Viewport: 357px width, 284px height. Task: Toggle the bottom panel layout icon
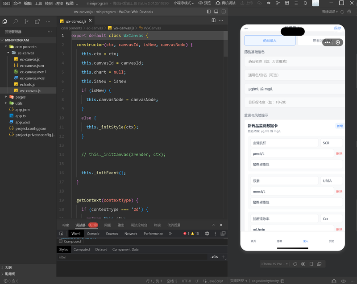point(216,12)
